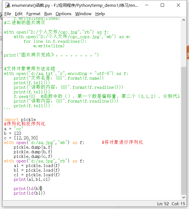Click the with open line containing 'cgc_copy.jpg'

[72, 37]
